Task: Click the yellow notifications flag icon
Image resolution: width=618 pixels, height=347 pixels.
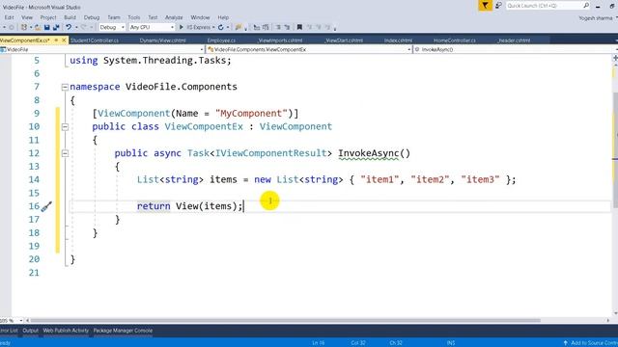Action: pos(485,6)
